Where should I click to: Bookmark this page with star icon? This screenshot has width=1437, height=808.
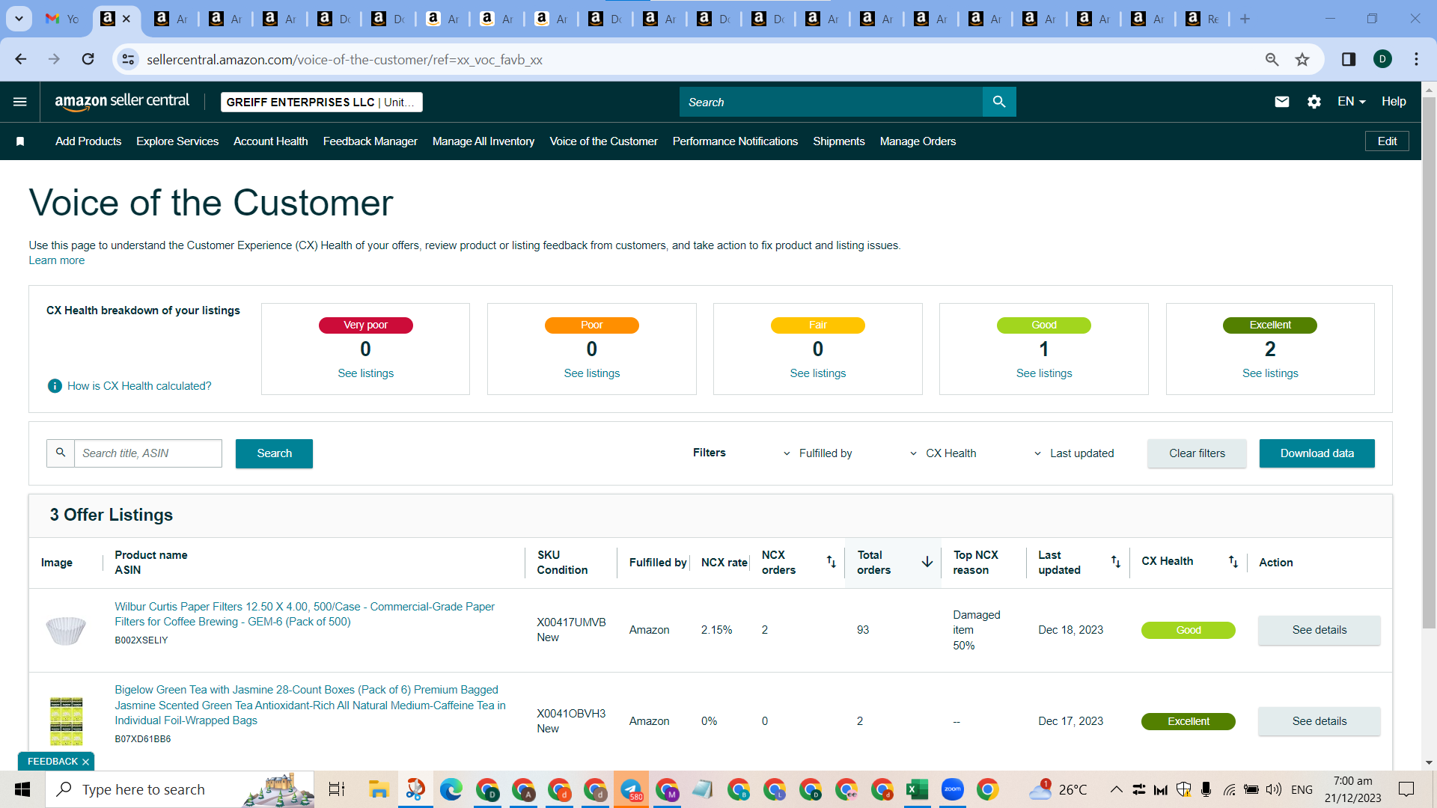click(1302, 59)
